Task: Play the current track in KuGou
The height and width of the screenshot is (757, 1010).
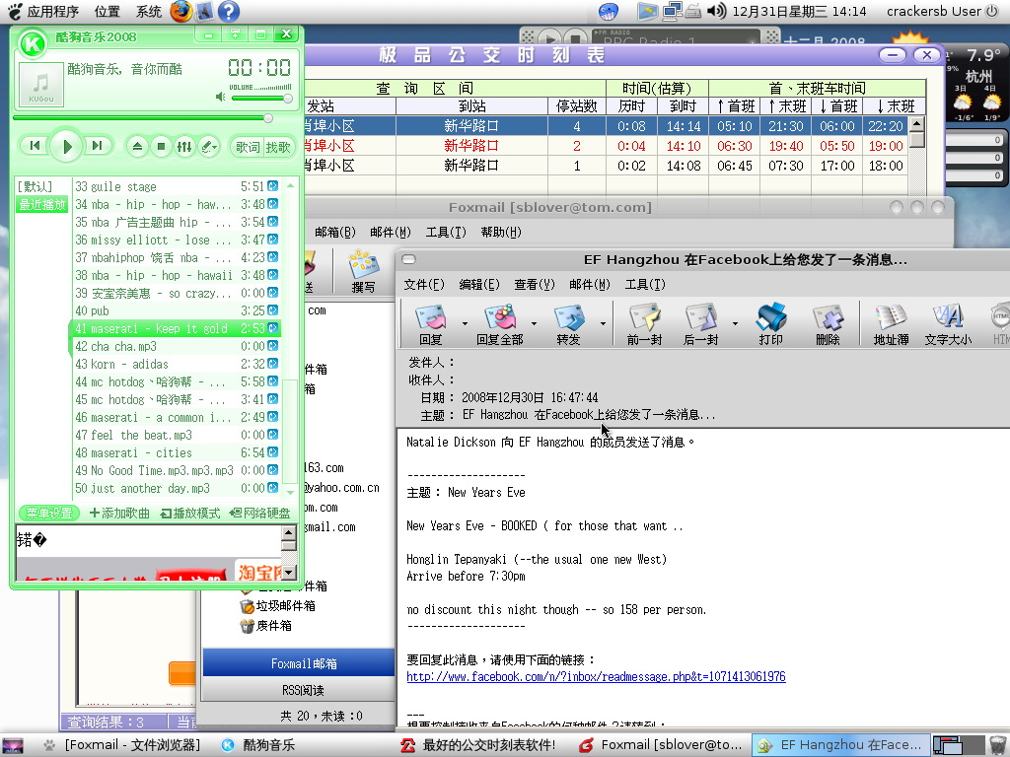Action: tap(66, 147)
